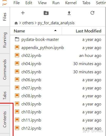This screenshot has height=136, width=106.
Task: Switch to the Running sidebar tab
Action: tap(5, 40)
